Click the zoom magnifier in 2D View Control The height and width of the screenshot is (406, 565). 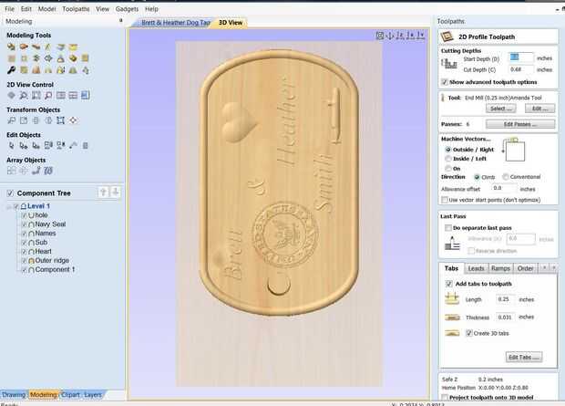click(x=24, y=95)
